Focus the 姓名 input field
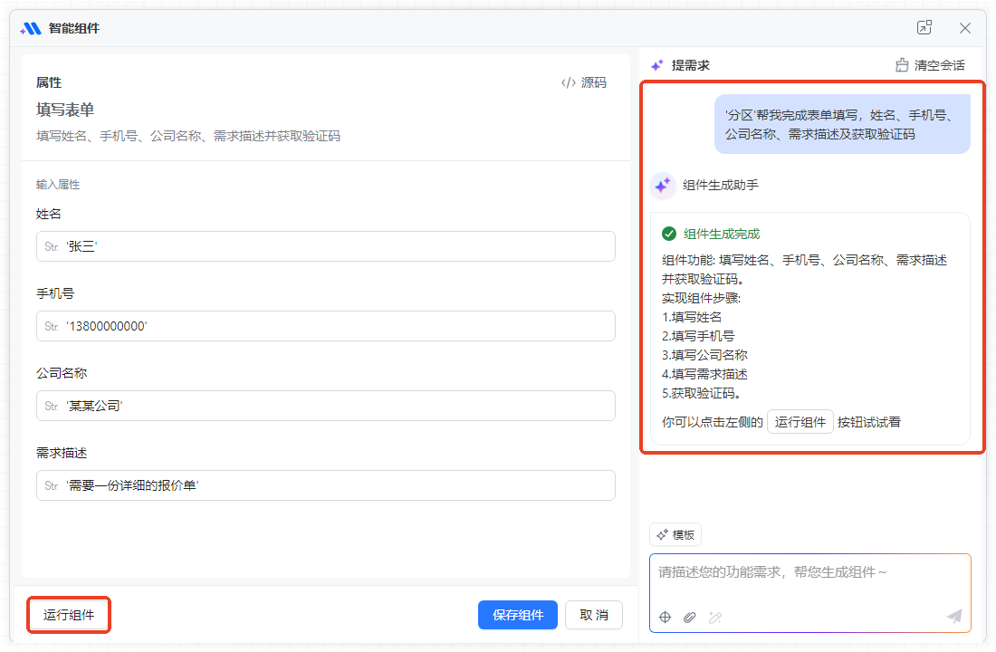 [x=326, y=246]
